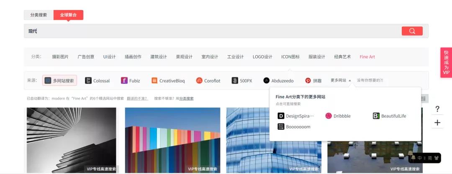This screenshot has height=174, width=452.
Task: Click the 翻译的不准? link
Action: tap(138, 99)
